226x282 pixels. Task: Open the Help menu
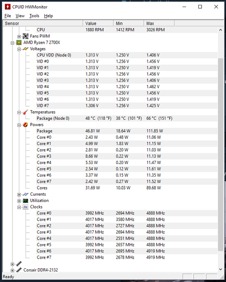point(48,16)
